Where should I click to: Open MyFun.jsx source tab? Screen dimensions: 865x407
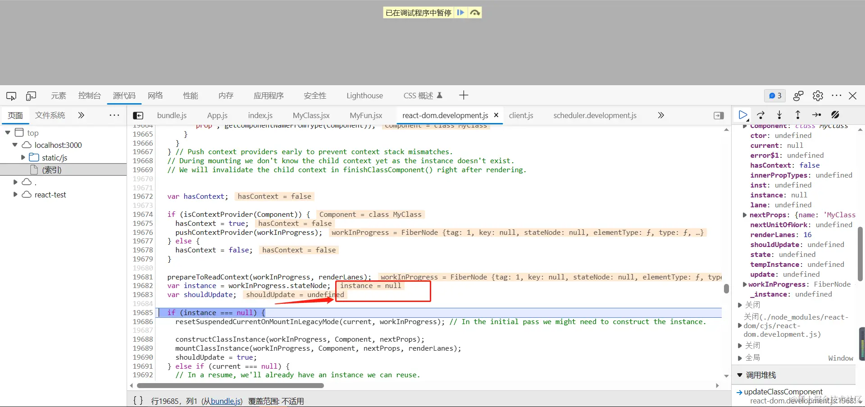click(366, 115)
